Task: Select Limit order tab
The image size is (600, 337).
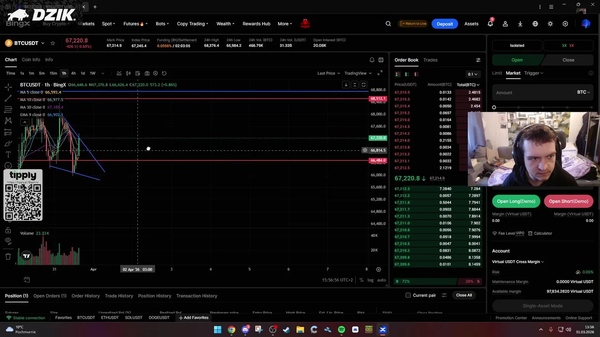Action: coord(497,73)
